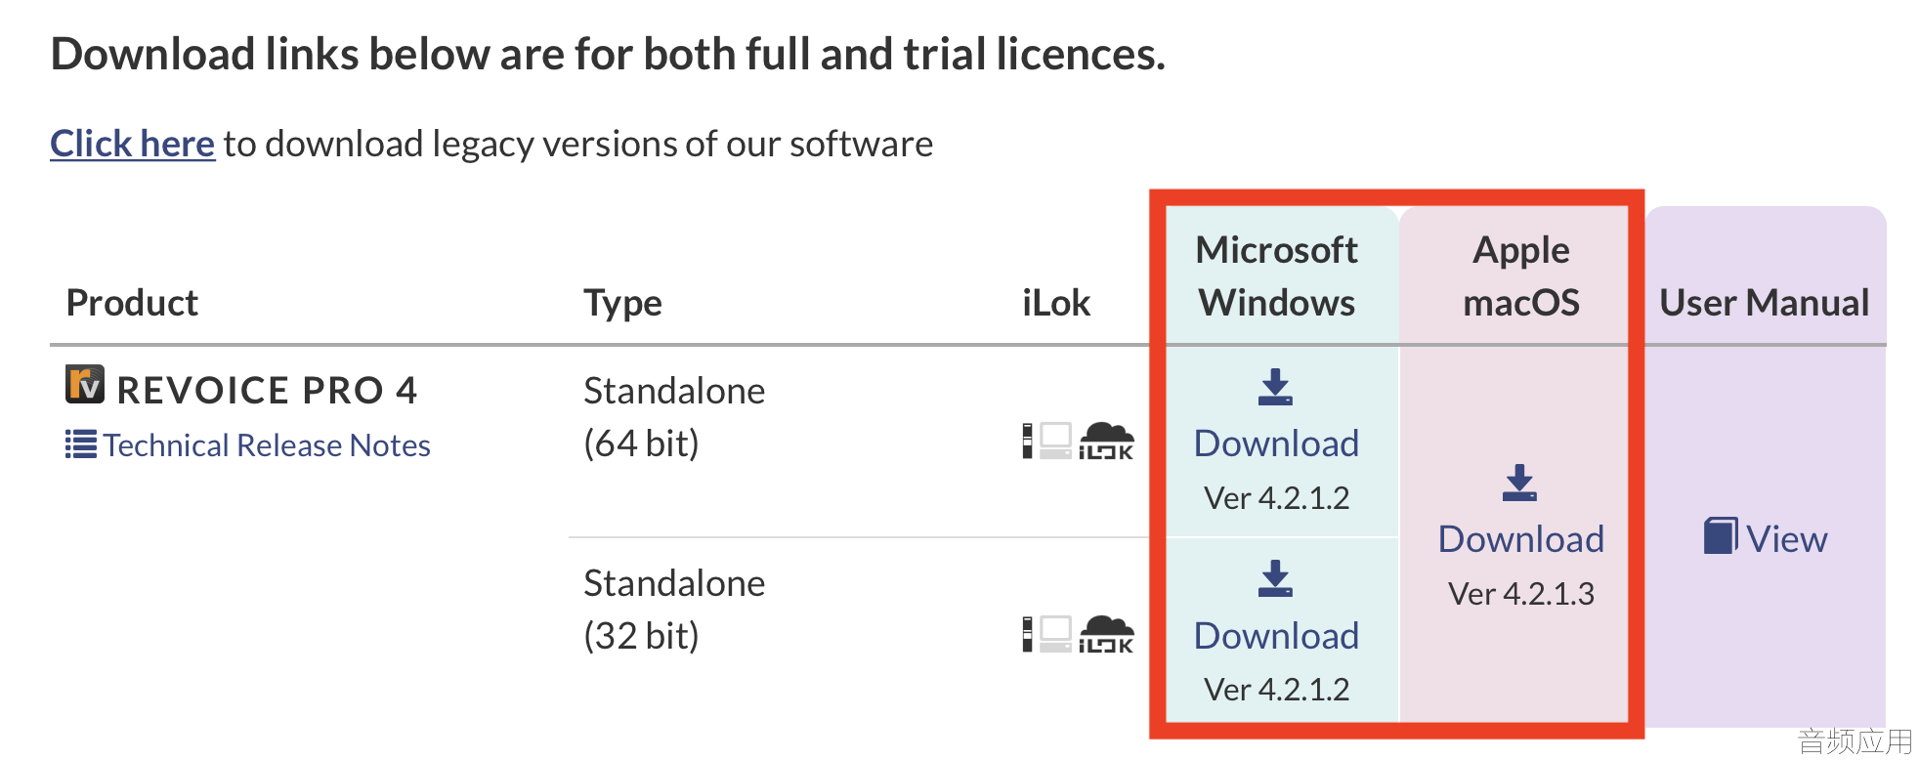Screen dimensions: 1919x760
Task: View the Revoice Pro user manual
Action: 1786,539
